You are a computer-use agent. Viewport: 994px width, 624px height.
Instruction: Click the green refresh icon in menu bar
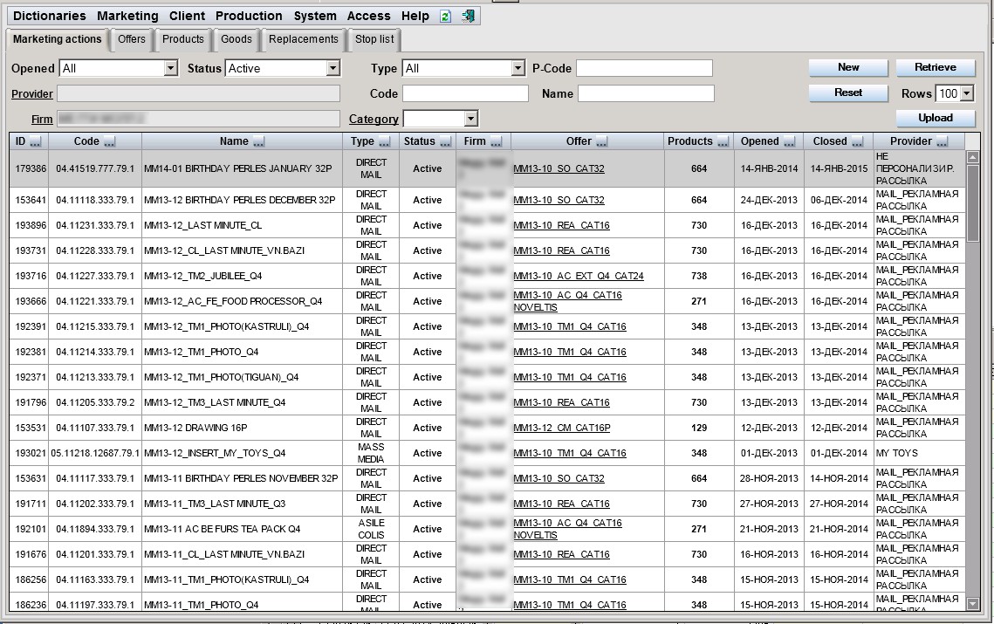pos(446,17)
